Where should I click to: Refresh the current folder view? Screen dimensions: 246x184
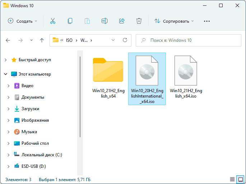click(125, 40)
